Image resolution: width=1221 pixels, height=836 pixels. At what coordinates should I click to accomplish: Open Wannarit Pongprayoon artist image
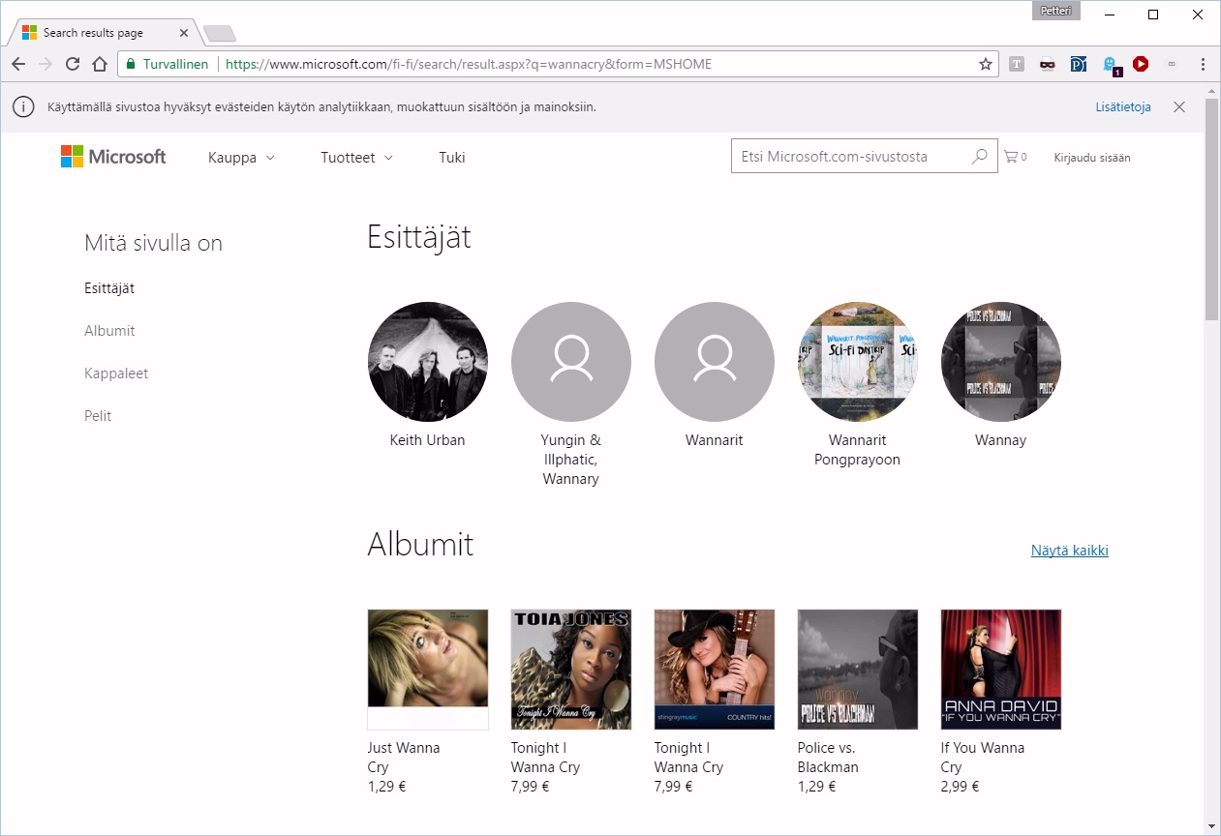tap(858, 362)
